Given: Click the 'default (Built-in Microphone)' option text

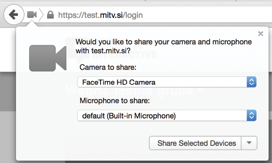Looking at the screenshot, I should (x=129, y=115).
